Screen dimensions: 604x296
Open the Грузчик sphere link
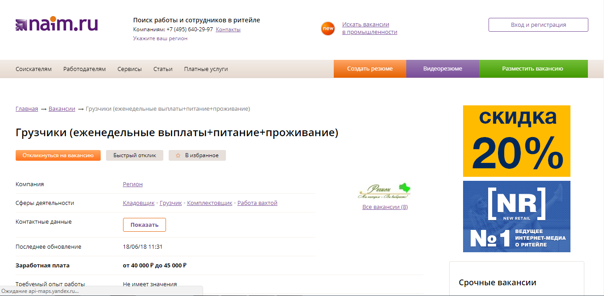point(170,203)
